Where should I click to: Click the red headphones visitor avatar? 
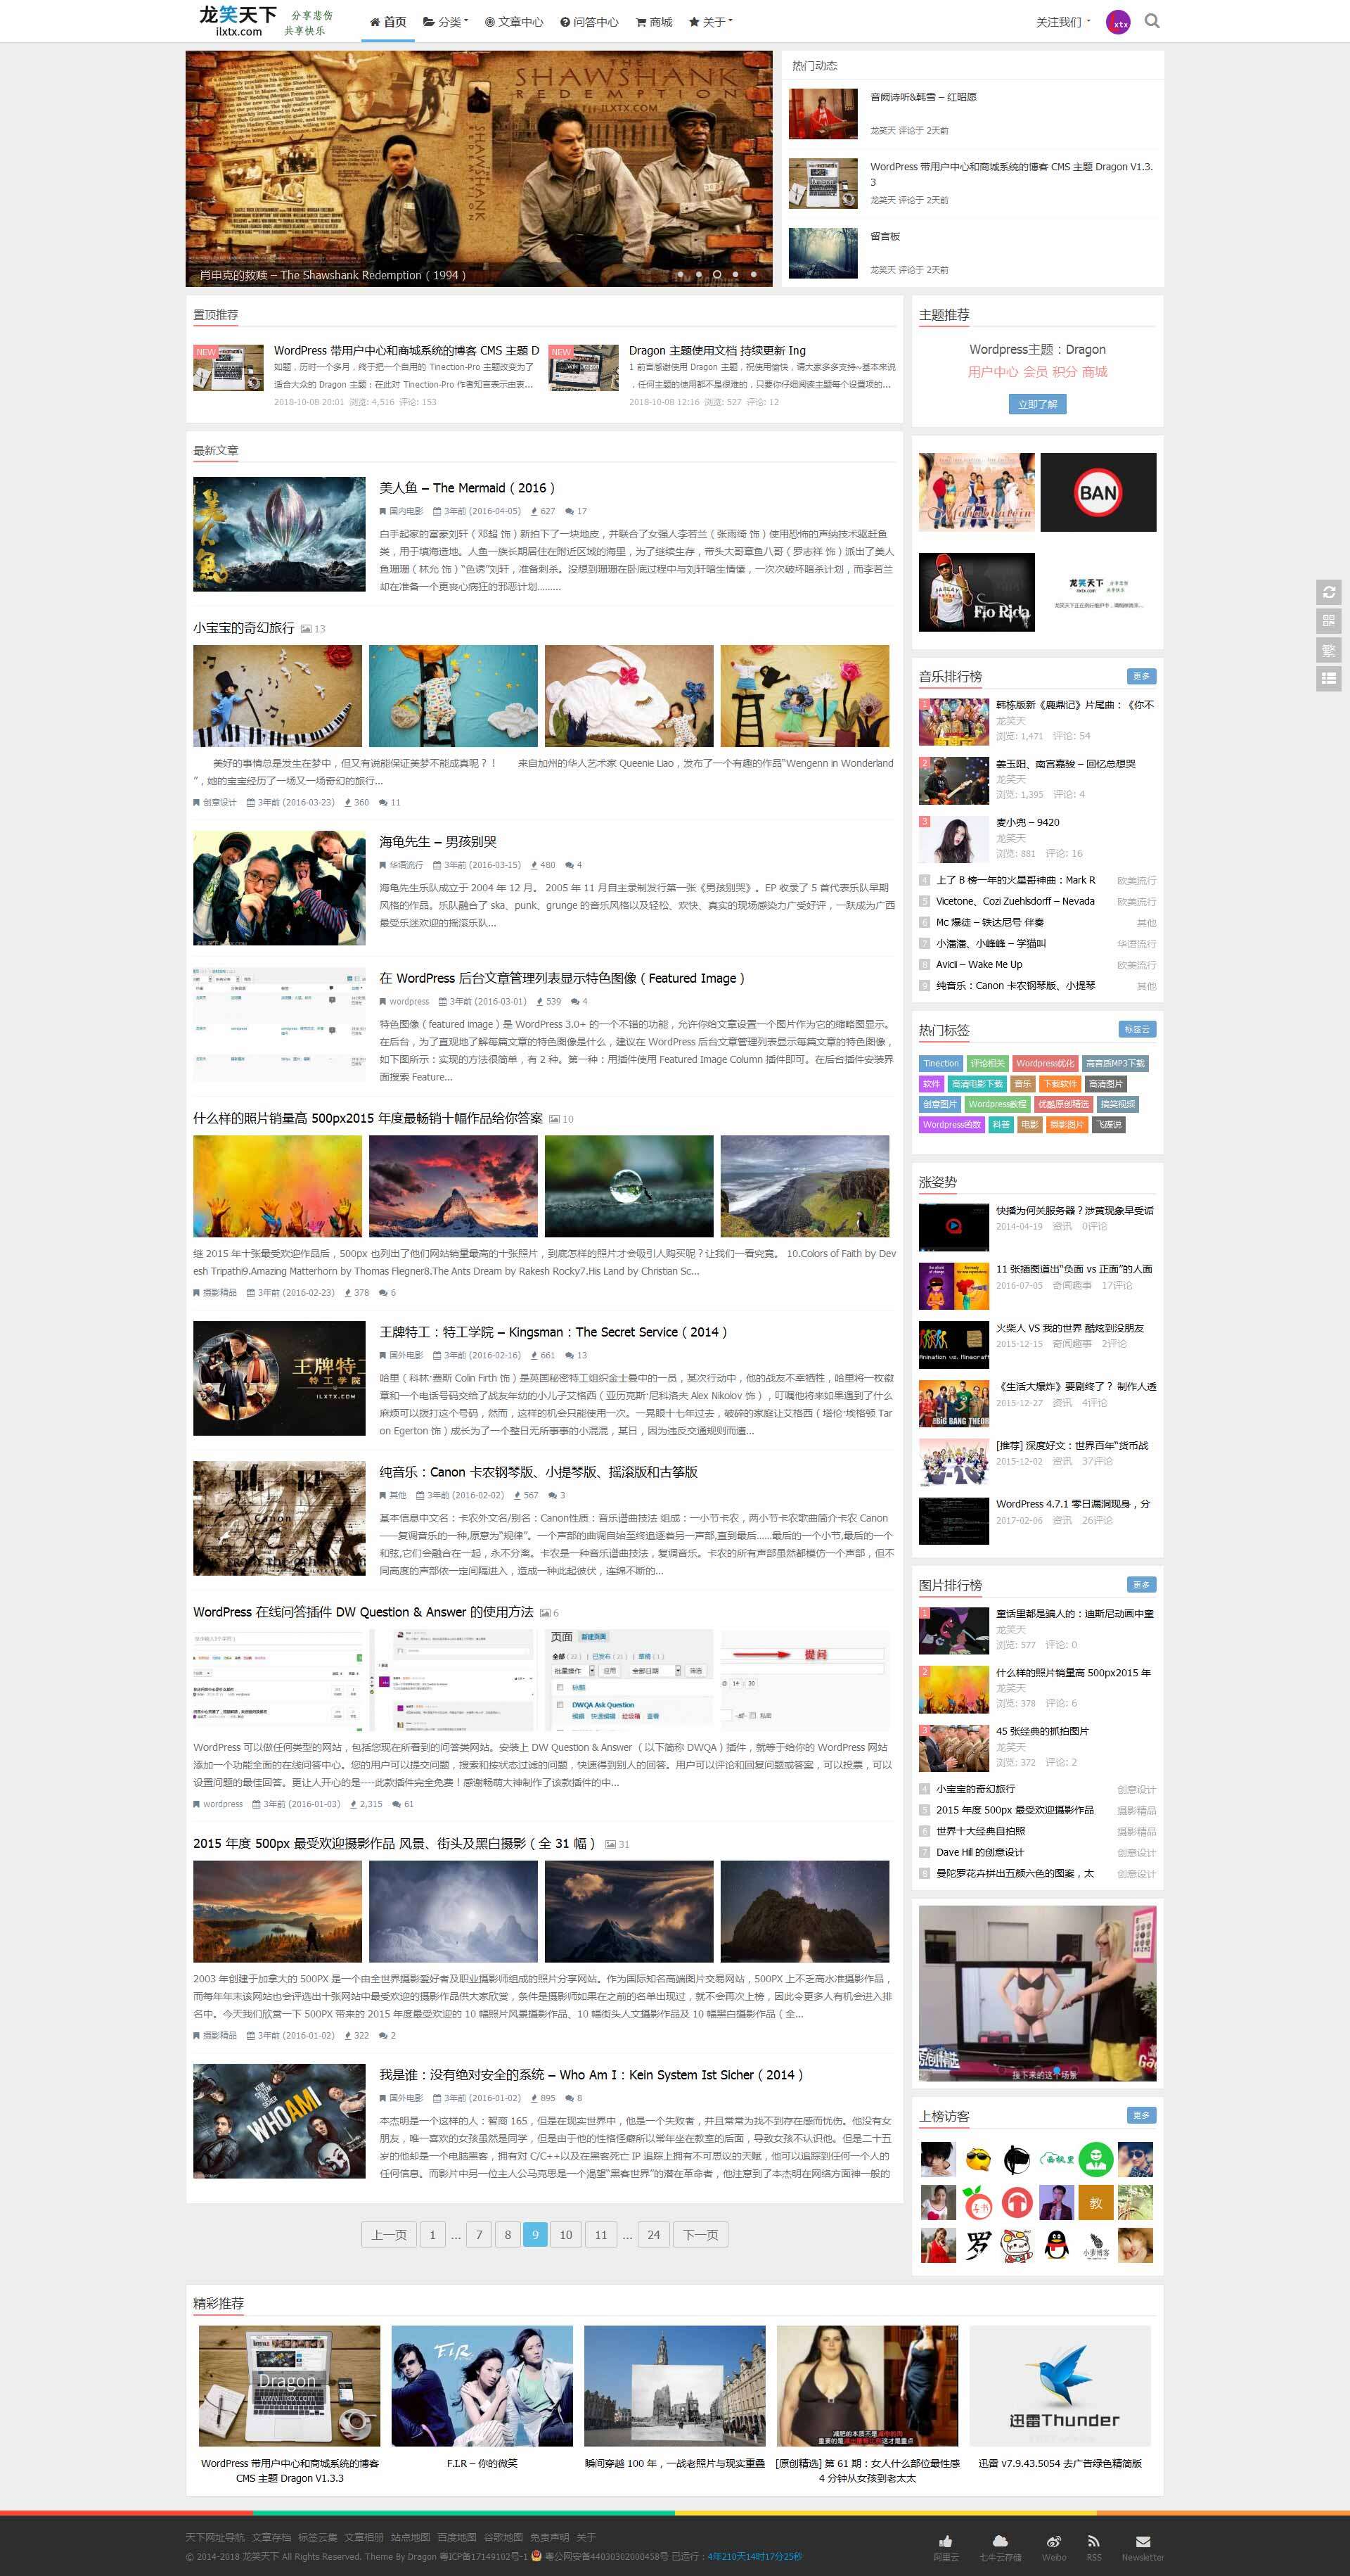tap(1017, 2202)
